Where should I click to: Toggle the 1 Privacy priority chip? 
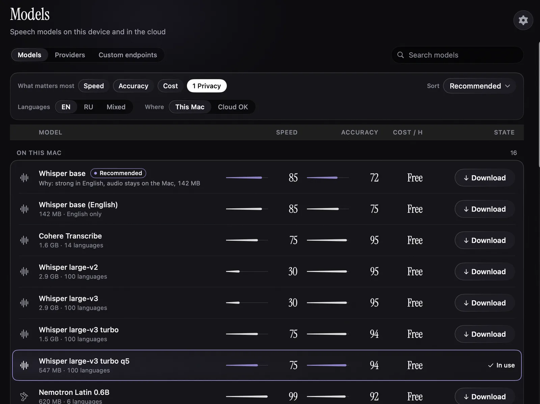coord(207,86)
